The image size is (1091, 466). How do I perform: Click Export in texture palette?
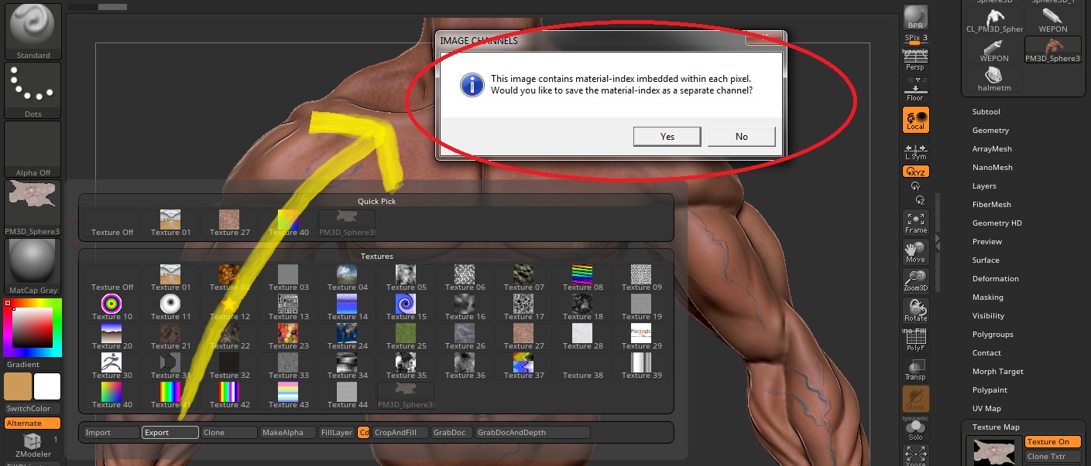(170, 433)
